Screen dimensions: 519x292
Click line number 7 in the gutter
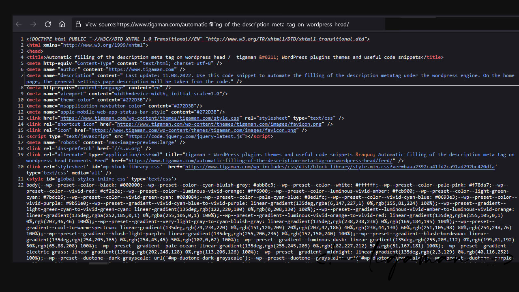[22, 75]
